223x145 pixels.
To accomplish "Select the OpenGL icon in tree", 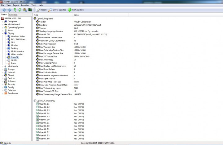I will click(x=9, y=57).
